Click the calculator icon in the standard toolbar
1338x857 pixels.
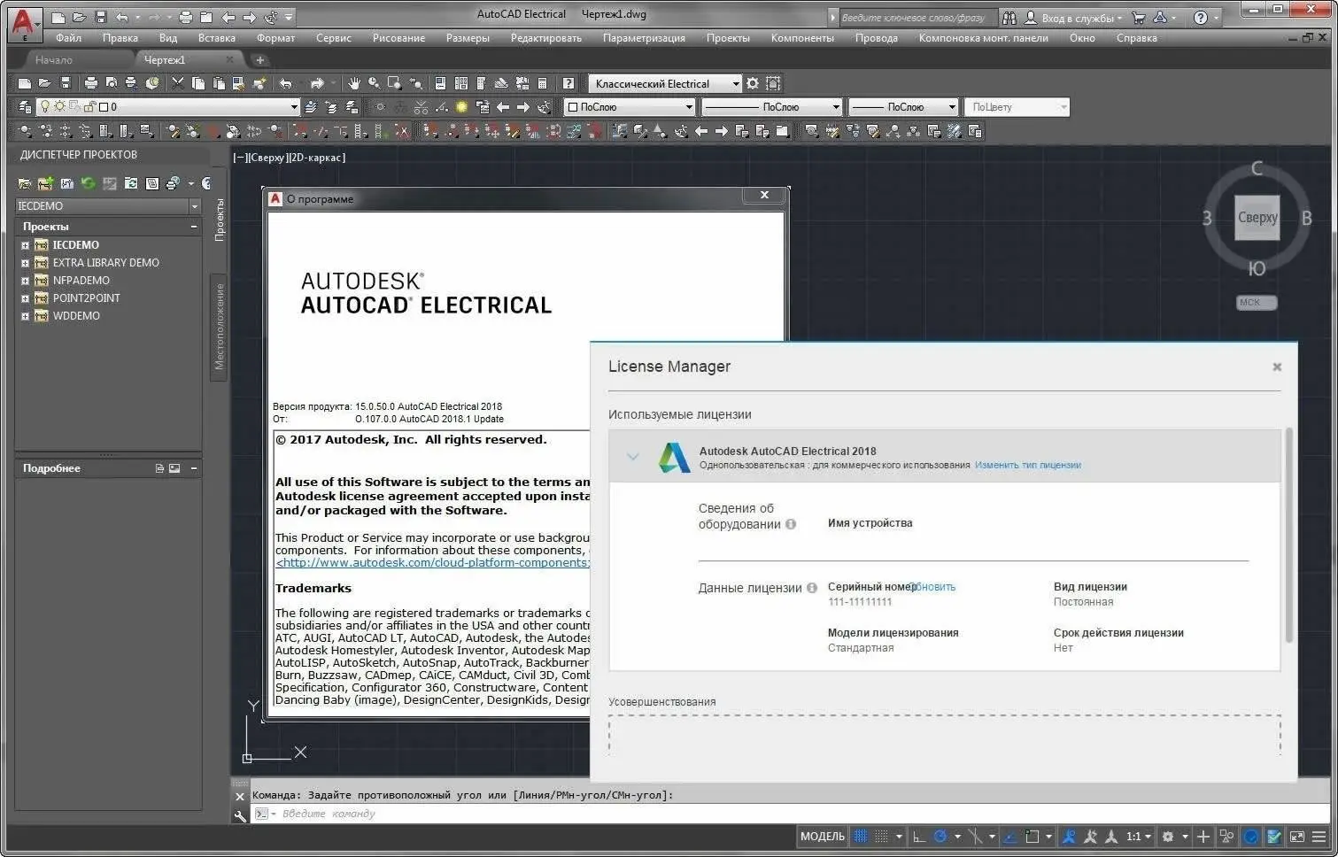coord(543,83)
